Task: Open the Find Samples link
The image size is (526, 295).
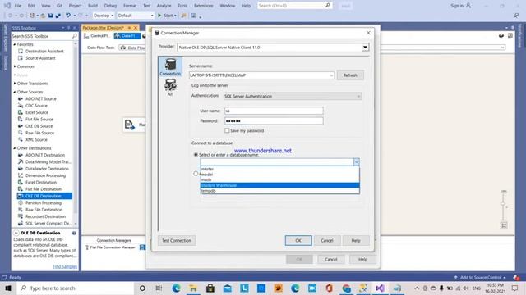Action: 65,266
